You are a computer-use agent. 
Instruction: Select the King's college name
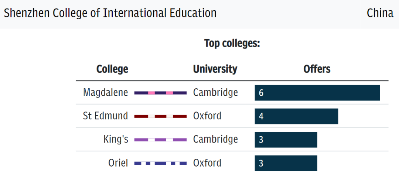click(116, 140)
